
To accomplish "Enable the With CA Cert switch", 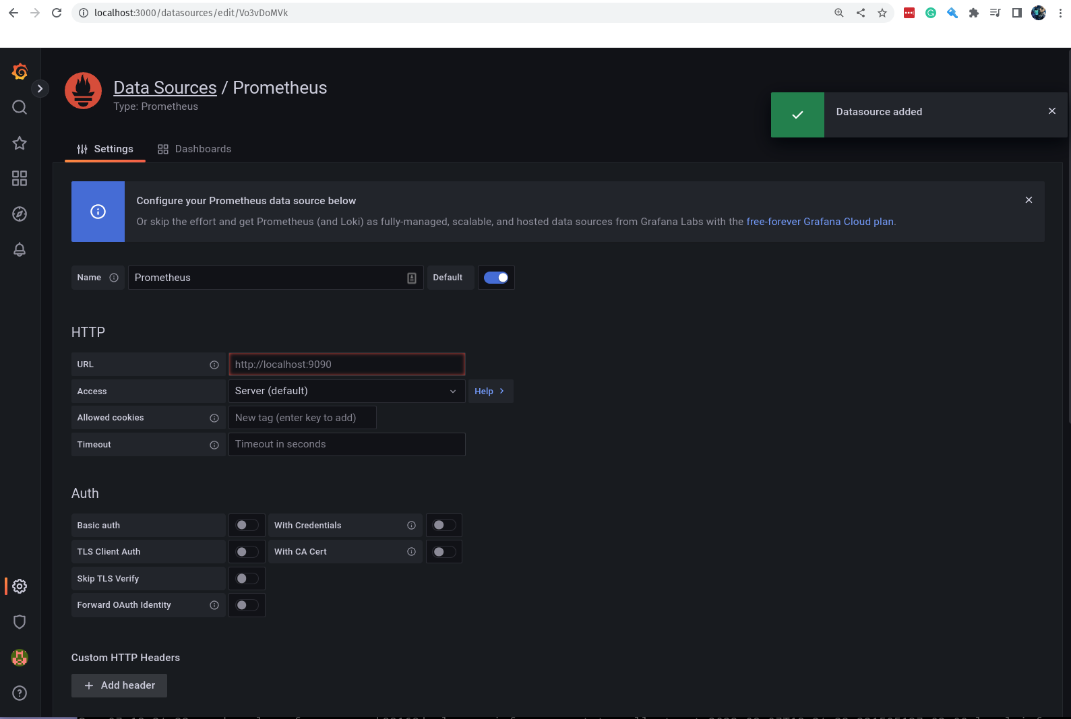I will click(x=444, y=552).
